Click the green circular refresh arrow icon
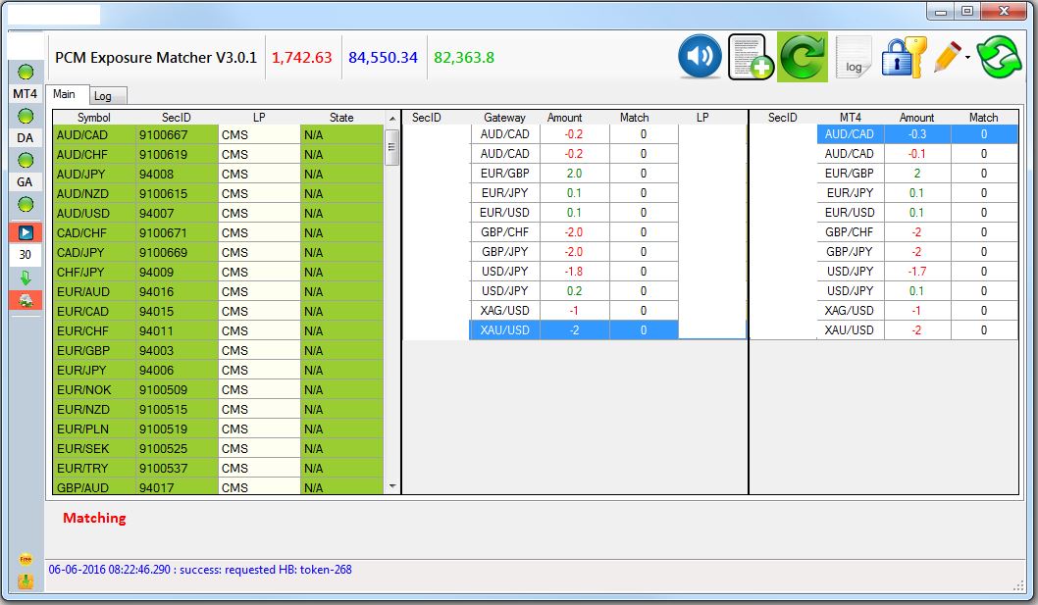 (x=803, y=57)
